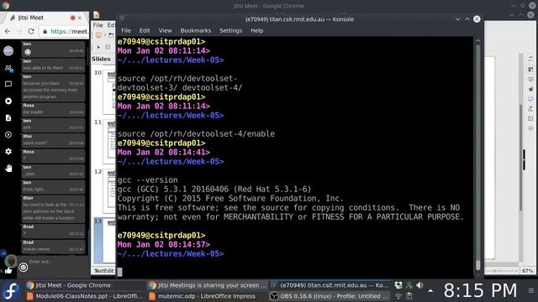This screenshot has height=302, width=538.
Task: Open the highlighted Master Pages sidebar icon
Action: click(x=530, y=99)
